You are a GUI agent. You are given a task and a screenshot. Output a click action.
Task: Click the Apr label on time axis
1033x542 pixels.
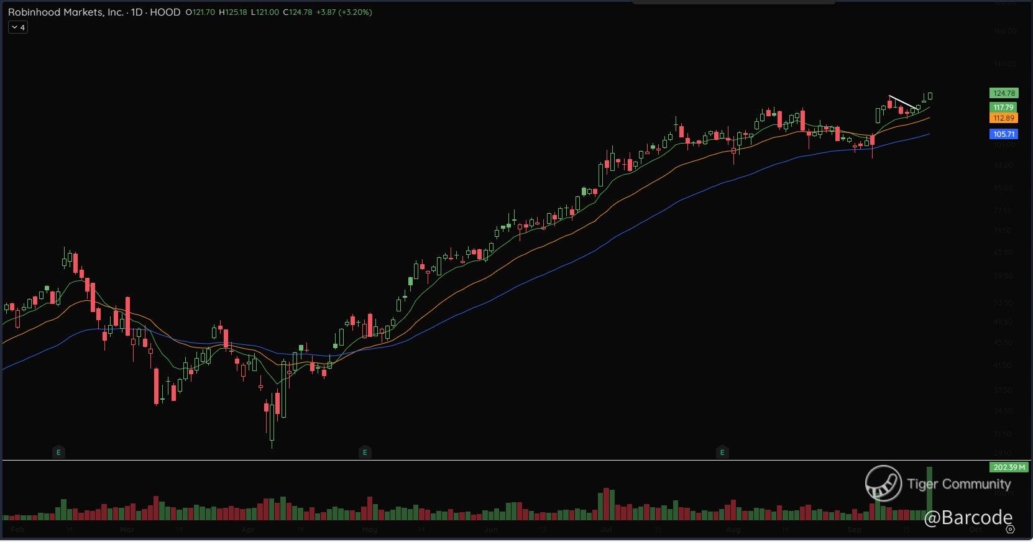point(248,530)
